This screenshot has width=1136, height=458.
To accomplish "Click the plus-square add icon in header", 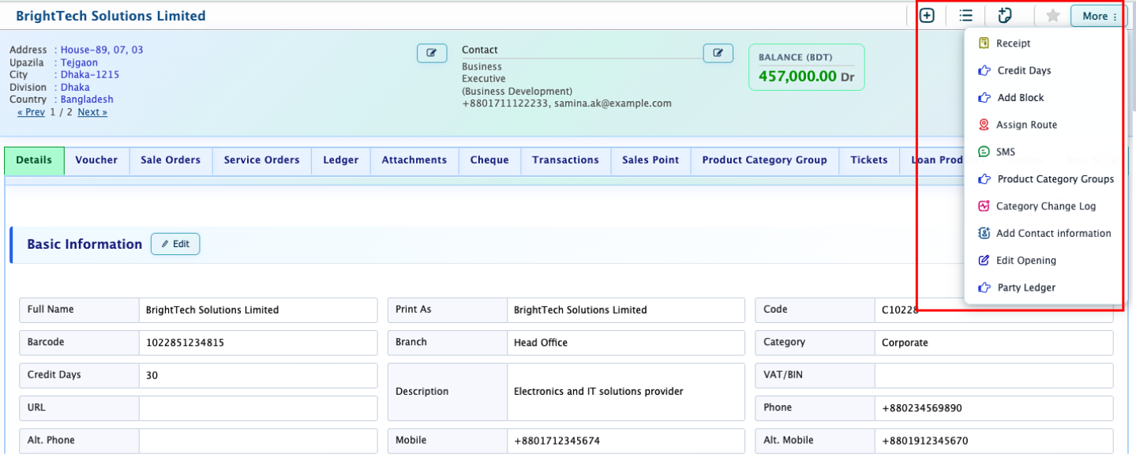I will pyautogui.click(x=927, y=16).
